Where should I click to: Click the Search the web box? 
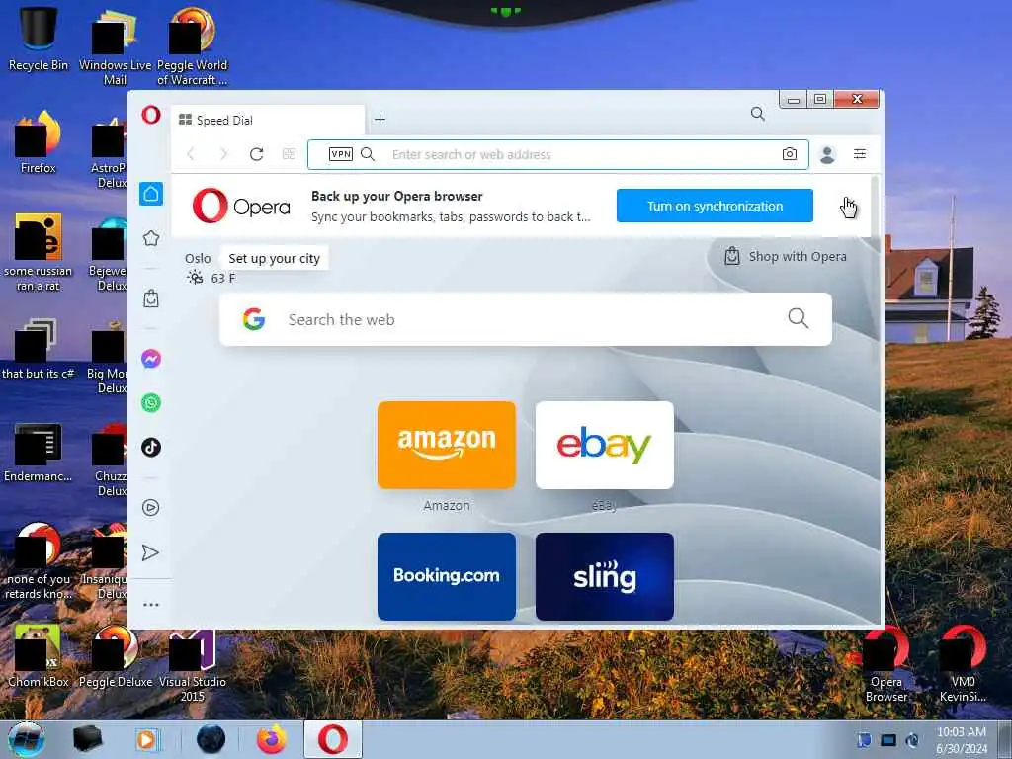tap(526, 319)
